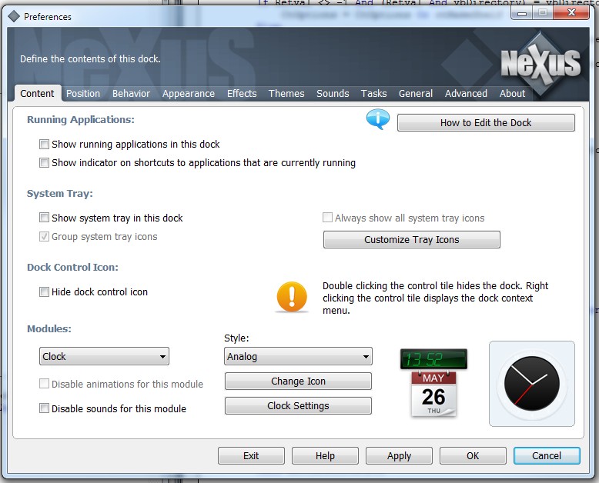Click How to Edit the Dock button
This screenshot has width=599, height=483.
point(486,123)
